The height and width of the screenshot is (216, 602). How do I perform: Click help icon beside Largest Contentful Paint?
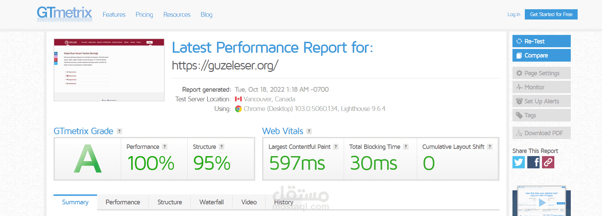click(336, 147)
